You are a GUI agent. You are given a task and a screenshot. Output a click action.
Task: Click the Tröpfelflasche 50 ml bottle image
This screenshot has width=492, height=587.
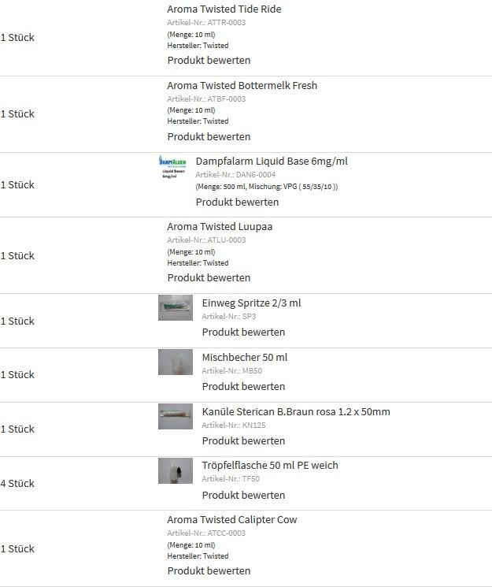[176, 470]
